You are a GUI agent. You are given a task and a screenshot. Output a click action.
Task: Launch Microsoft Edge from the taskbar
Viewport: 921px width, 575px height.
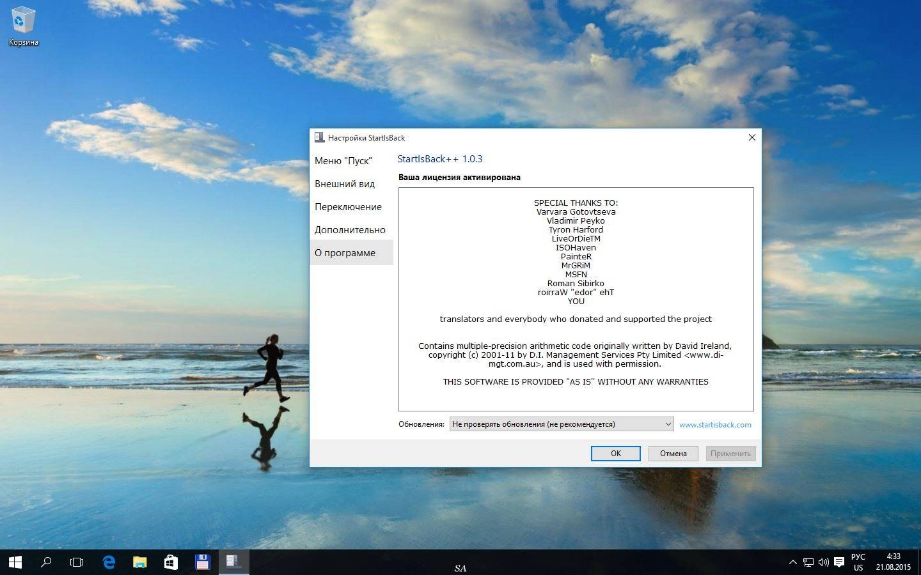coord(109,562)
